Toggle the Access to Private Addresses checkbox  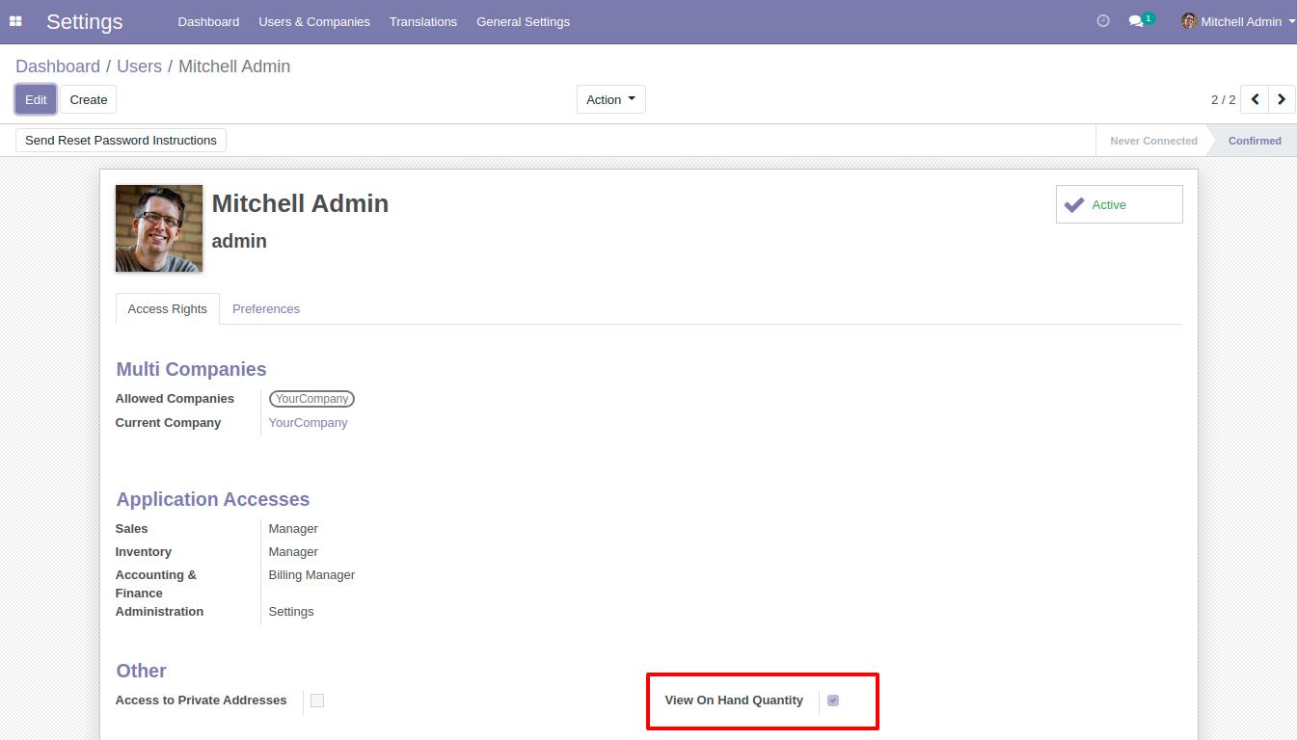point(317,700)
